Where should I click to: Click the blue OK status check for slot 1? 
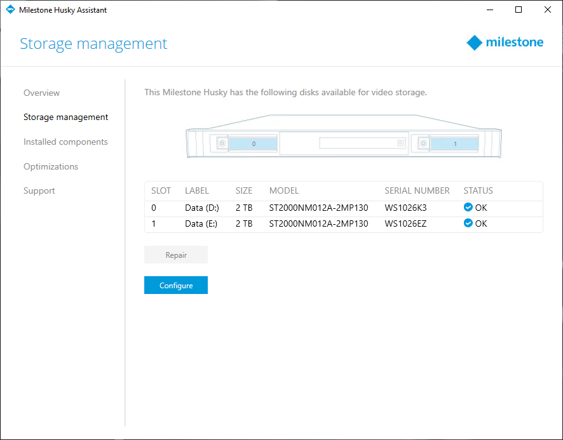coord(468,223)
